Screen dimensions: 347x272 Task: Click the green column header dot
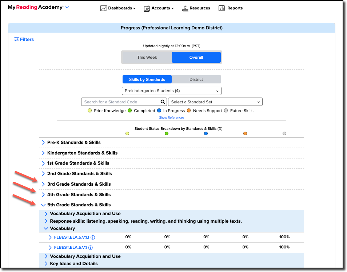tap(167, 133)
